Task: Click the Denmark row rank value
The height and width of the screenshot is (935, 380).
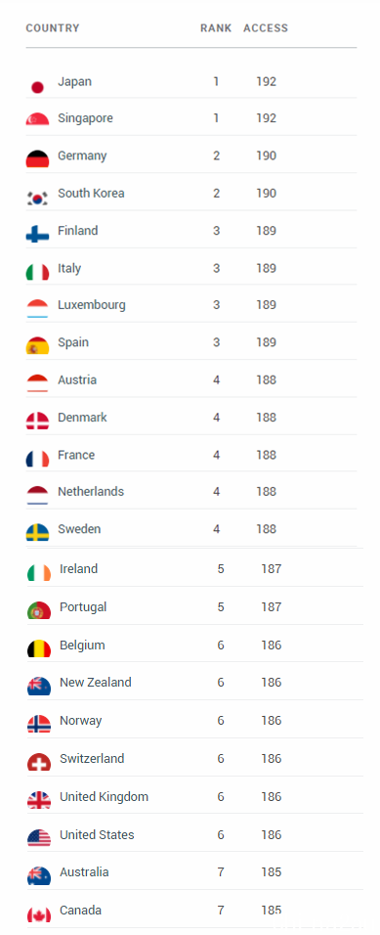Action: coord(216,418)
